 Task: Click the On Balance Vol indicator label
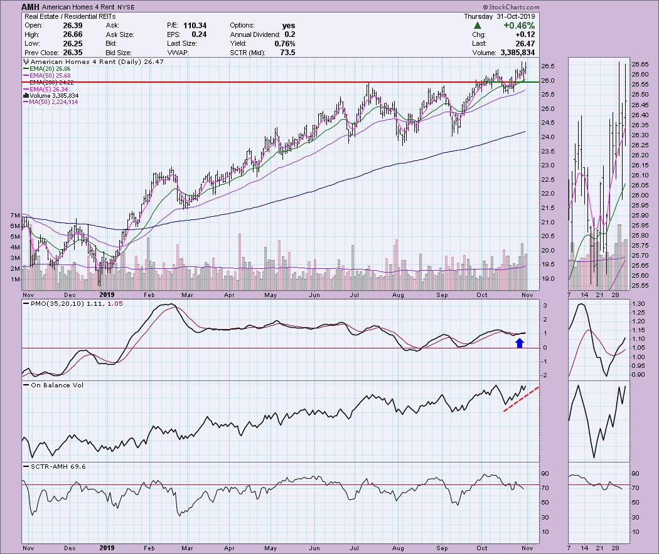coord(57,385)
